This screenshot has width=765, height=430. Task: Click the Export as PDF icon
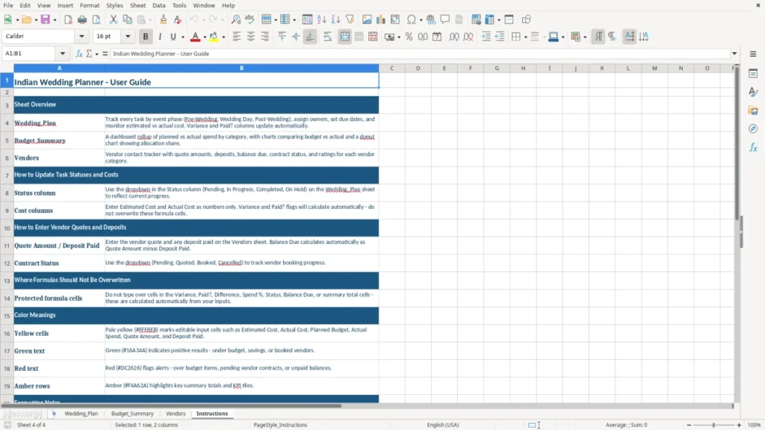(x=68, y=19)
